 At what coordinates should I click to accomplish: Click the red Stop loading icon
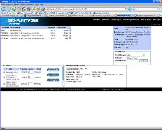coord(19,9)
